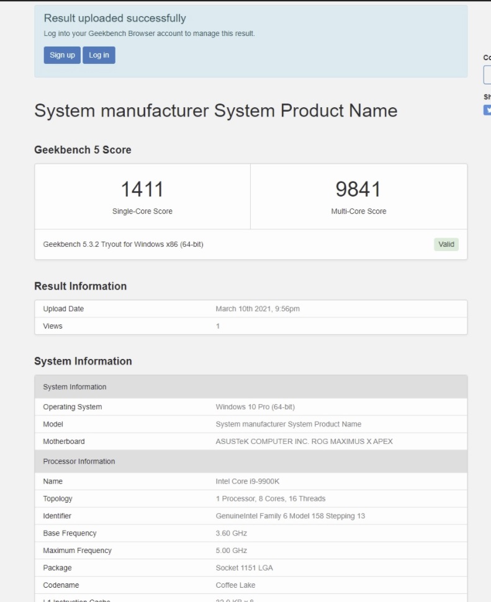Select the Upload Date value

coord(258,309)
